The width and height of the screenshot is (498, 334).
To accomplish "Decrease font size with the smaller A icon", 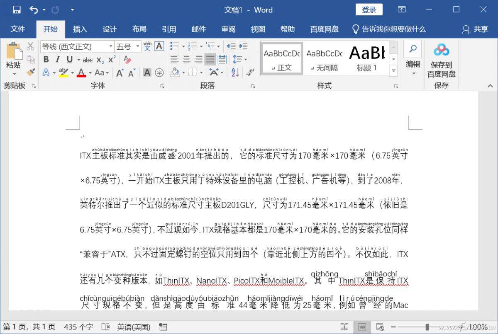I will pyautogui.click(x=132, y=73).
